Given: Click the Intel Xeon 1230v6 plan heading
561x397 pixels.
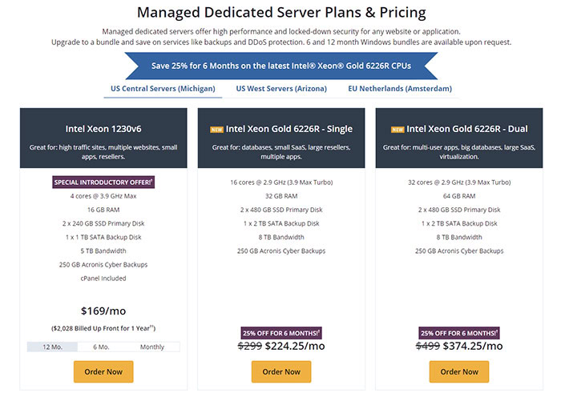Looking at the screenshot, I should point(103,128).
